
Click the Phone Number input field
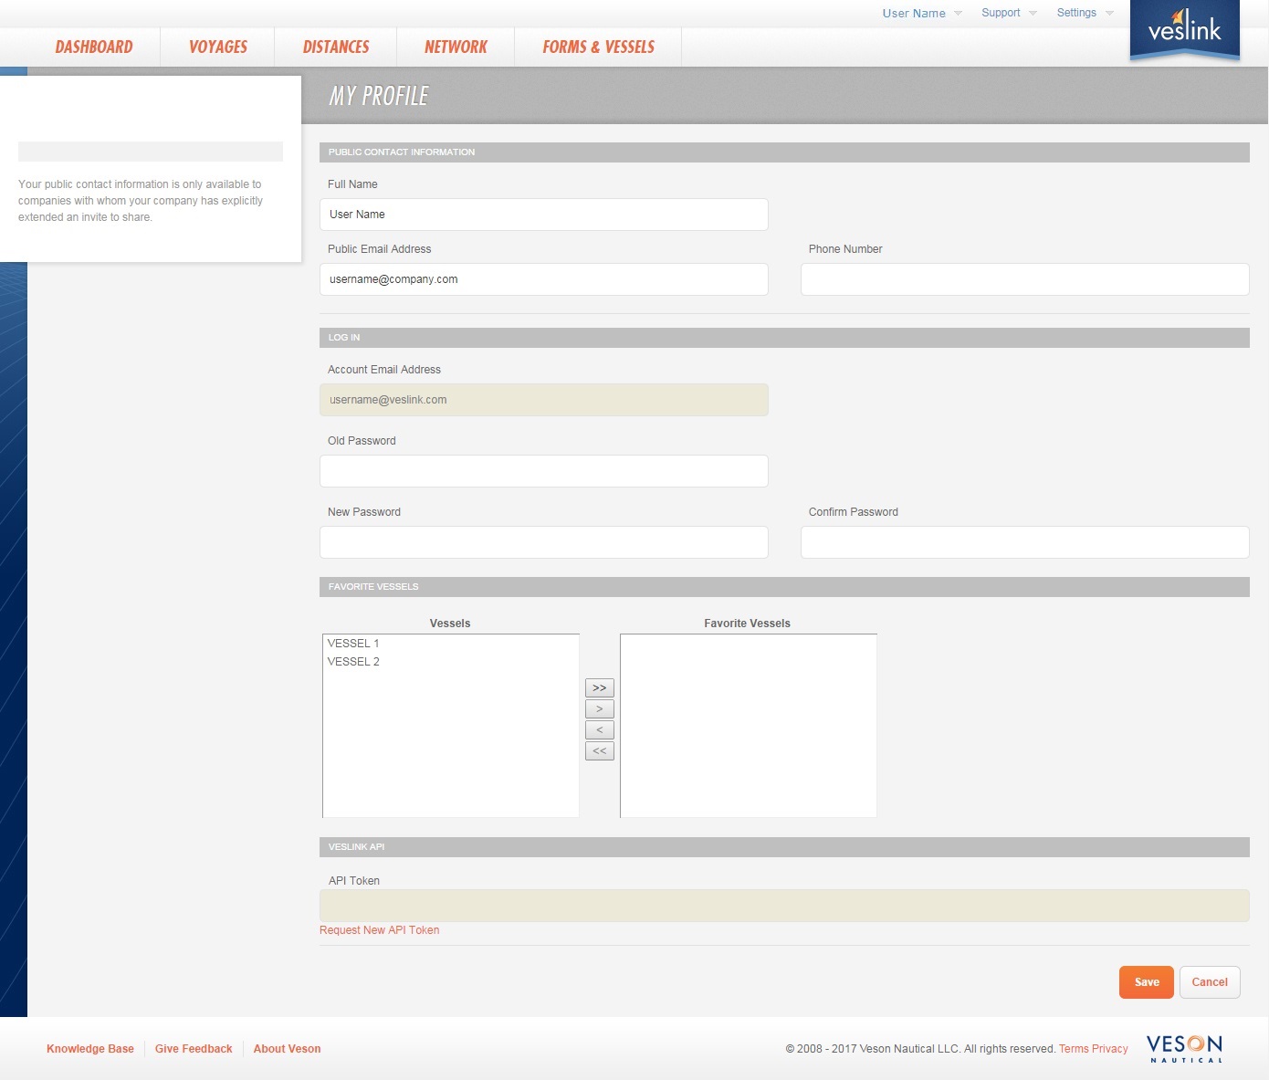pos(1024,279)
